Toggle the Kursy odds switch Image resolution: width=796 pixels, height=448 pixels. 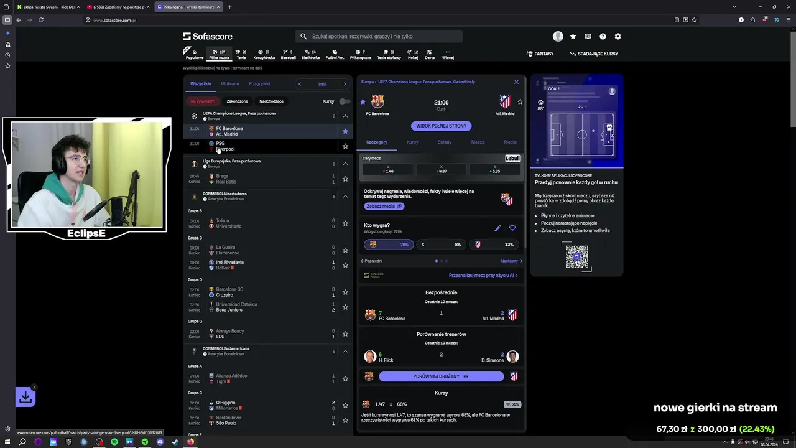(x=345, y=101)
